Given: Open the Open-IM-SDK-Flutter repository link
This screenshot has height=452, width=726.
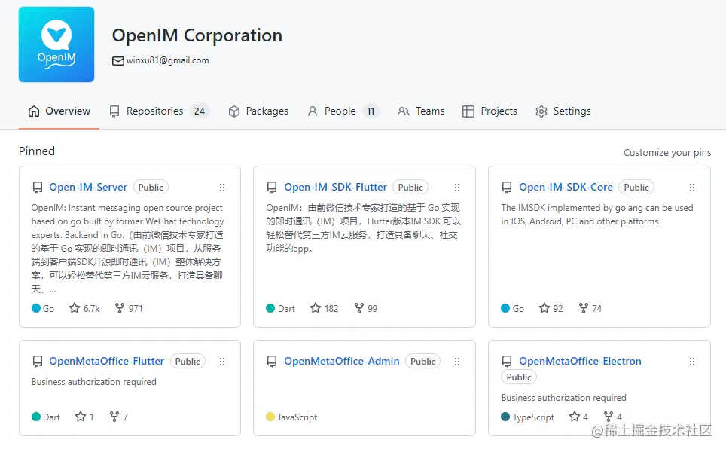Looking at the screenshot, I should (335, 187).
